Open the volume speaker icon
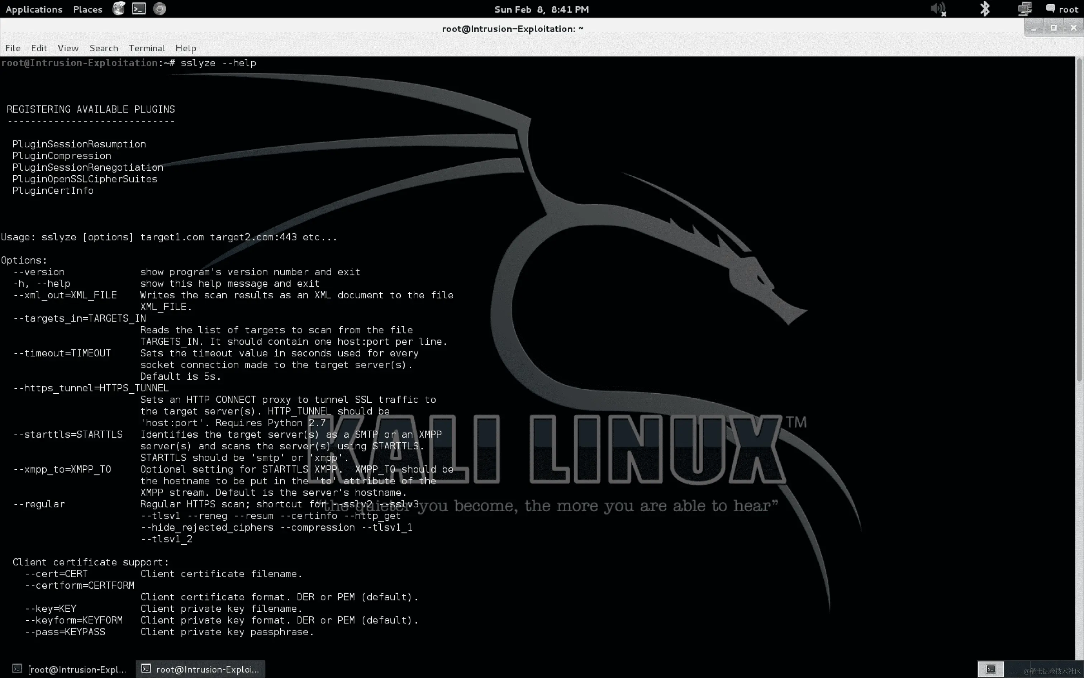This screenshot has height=678, width=1084. (x=938, y=9)
